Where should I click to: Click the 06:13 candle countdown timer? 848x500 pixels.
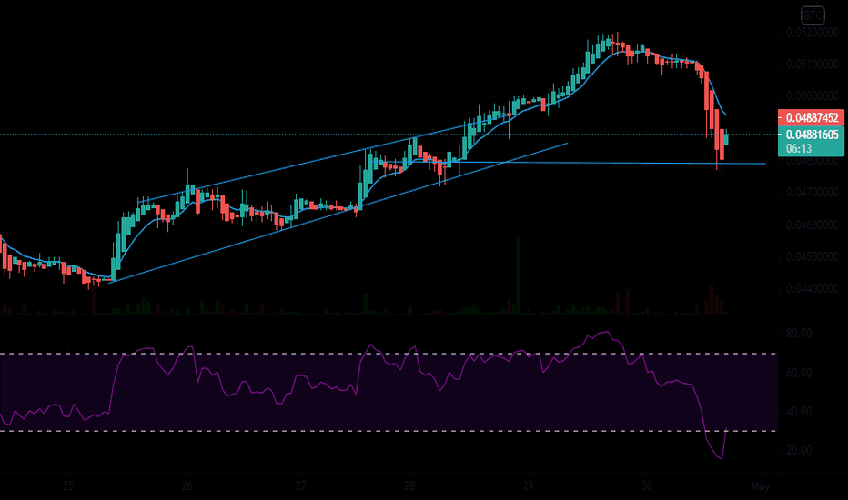coord(799,149)
